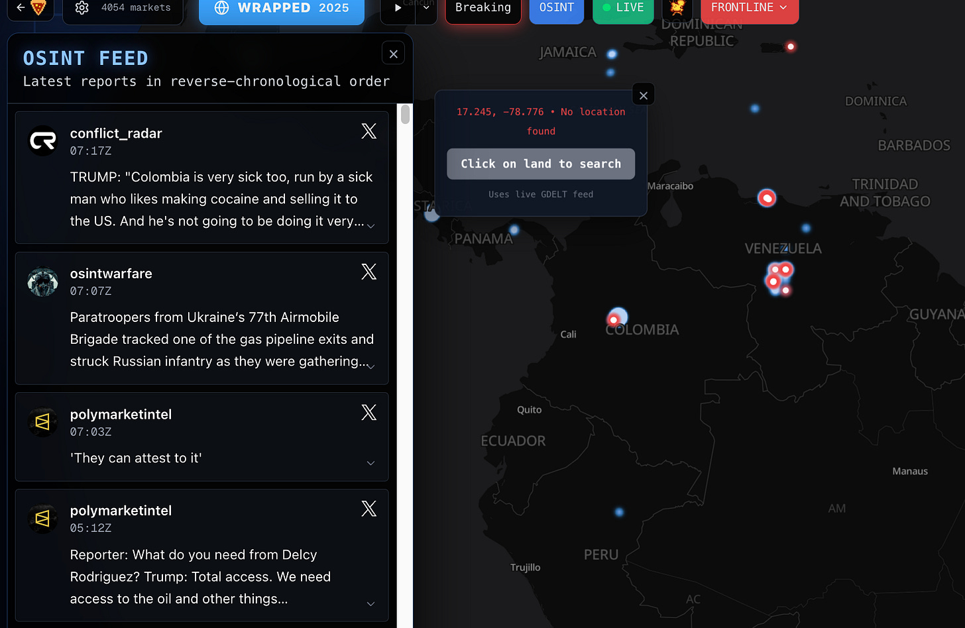Click the 07:17Z timestamp

pyautogui.click(x=91, y=151)
